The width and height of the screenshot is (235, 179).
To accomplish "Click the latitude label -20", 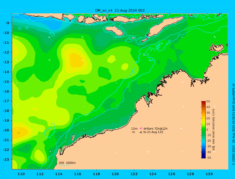I will [x=6, y=130].
